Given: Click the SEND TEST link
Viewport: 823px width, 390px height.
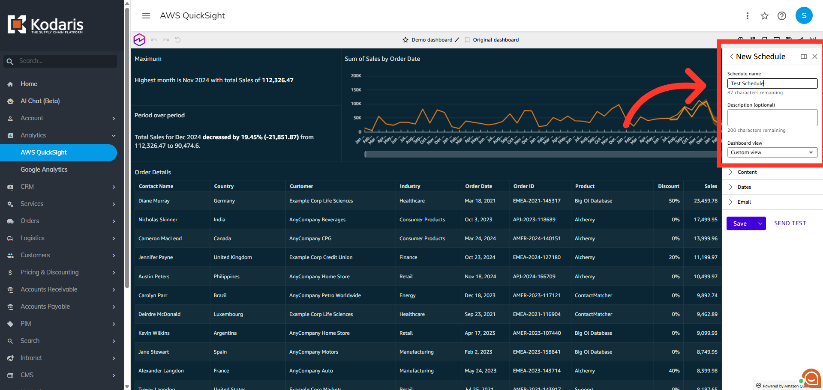Looking at the screenshot, I should pyautogui.click(x=790, y=223).
